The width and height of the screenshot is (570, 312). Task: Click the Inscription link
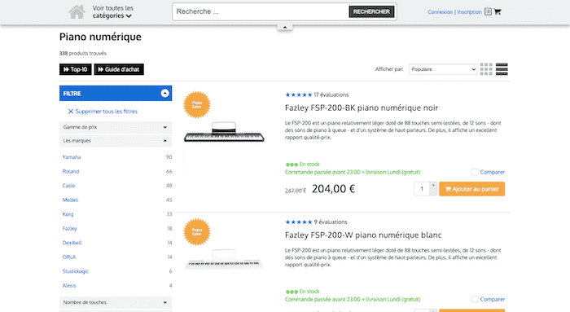[x=469, y=12]
